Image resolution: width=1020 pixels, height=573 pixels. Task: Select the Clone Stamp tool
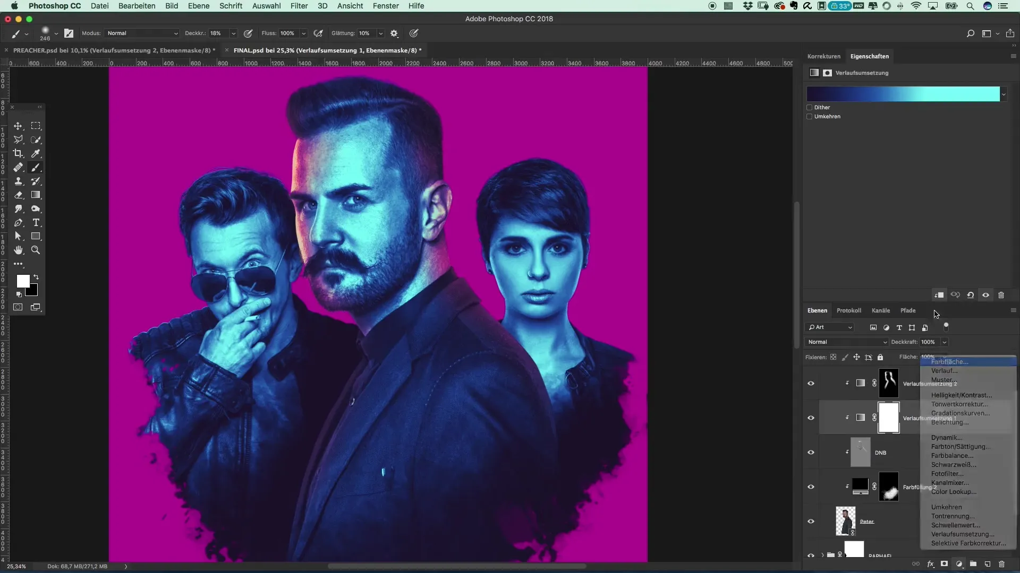tap(18, 181)
